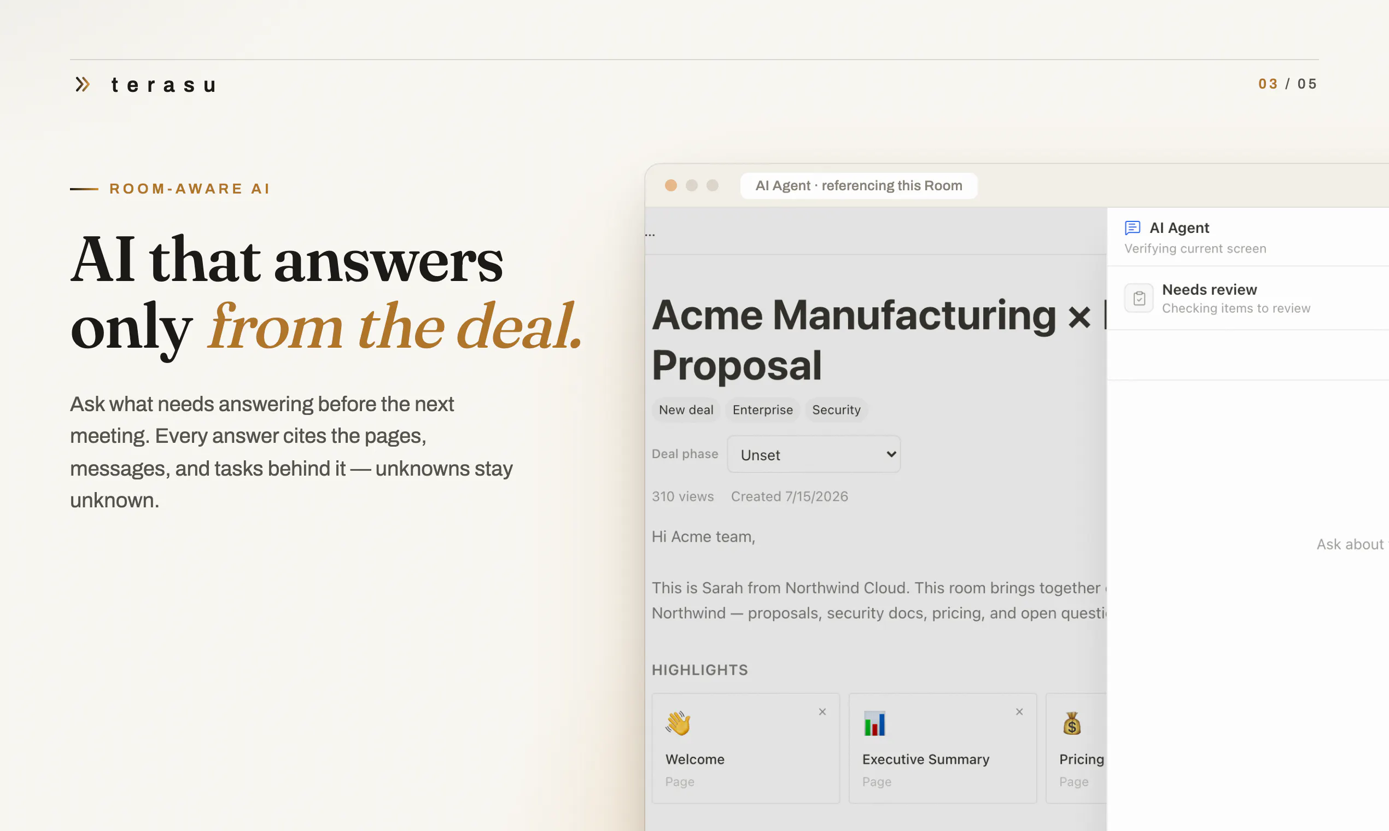Image resolution: width=1389 pixels, height=831 pixels.
Task: Click the ROOM-AWARE AI label
Action: click(x=190, y=189)
